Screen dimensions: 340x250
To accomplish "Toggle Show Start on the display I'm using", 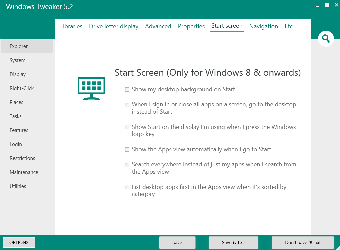I will tap(127, 127).
